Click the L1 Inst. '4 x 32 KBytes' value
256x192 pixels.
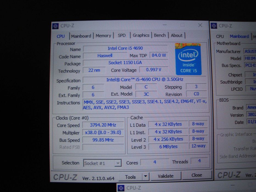pos(168,132)
